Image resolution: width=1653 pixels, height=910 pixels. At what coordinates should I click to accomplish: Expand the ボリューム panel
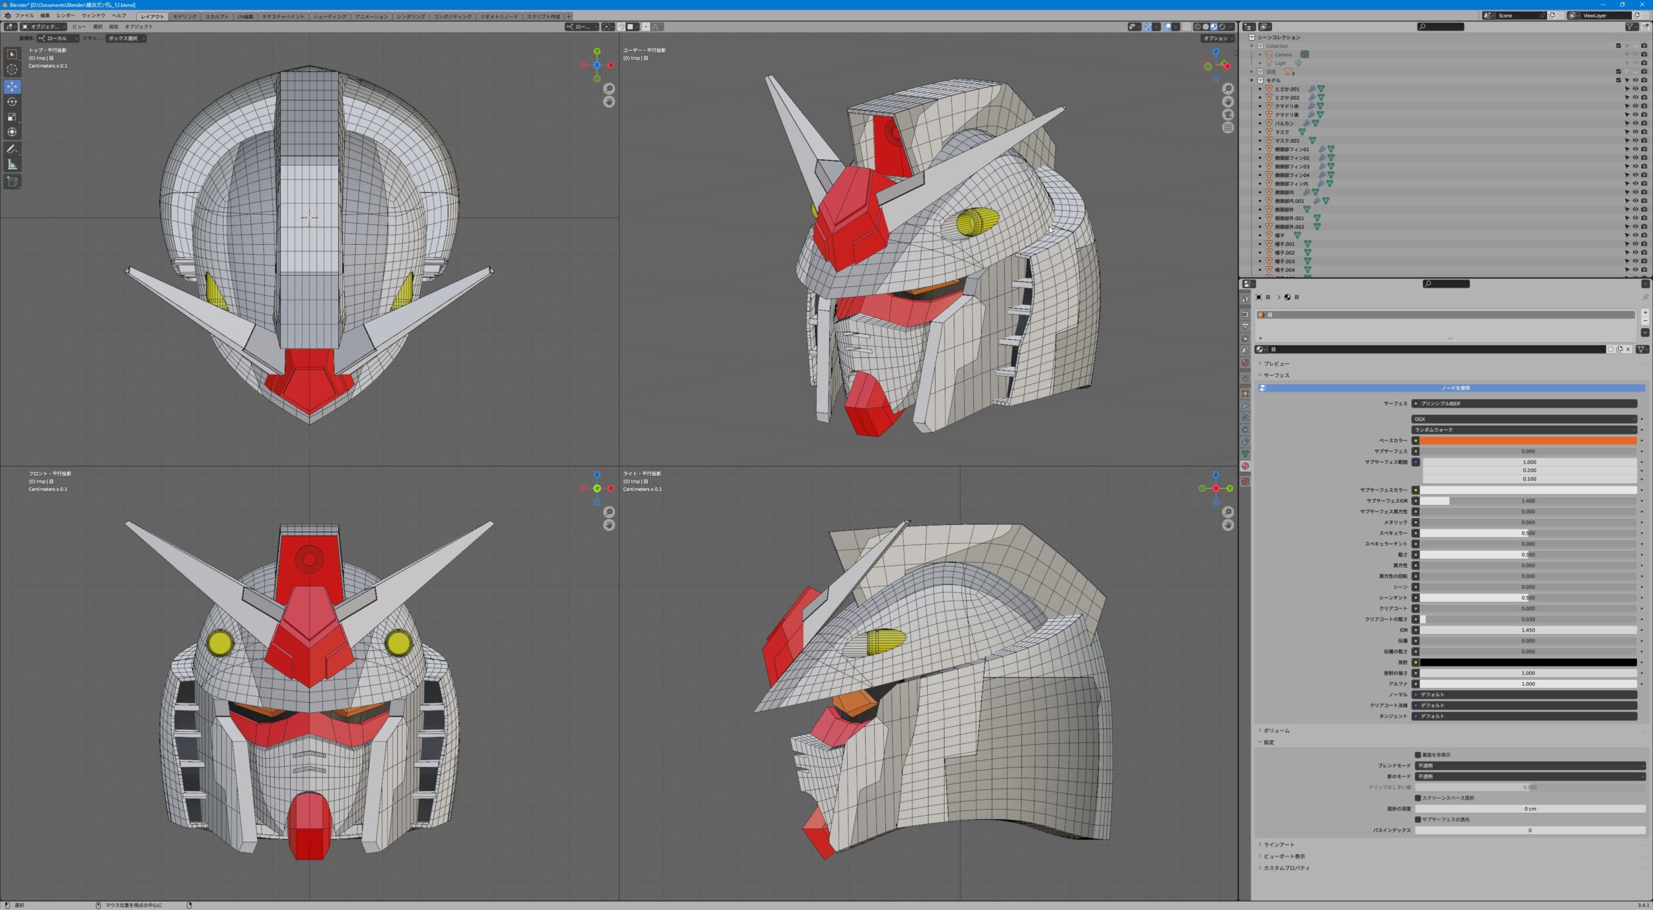coord(1276,731)
